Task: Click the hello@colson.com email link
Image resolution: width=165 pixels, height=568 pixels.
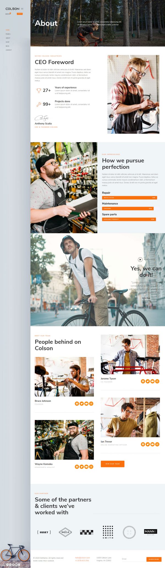Action: click(x=82, y=558)
